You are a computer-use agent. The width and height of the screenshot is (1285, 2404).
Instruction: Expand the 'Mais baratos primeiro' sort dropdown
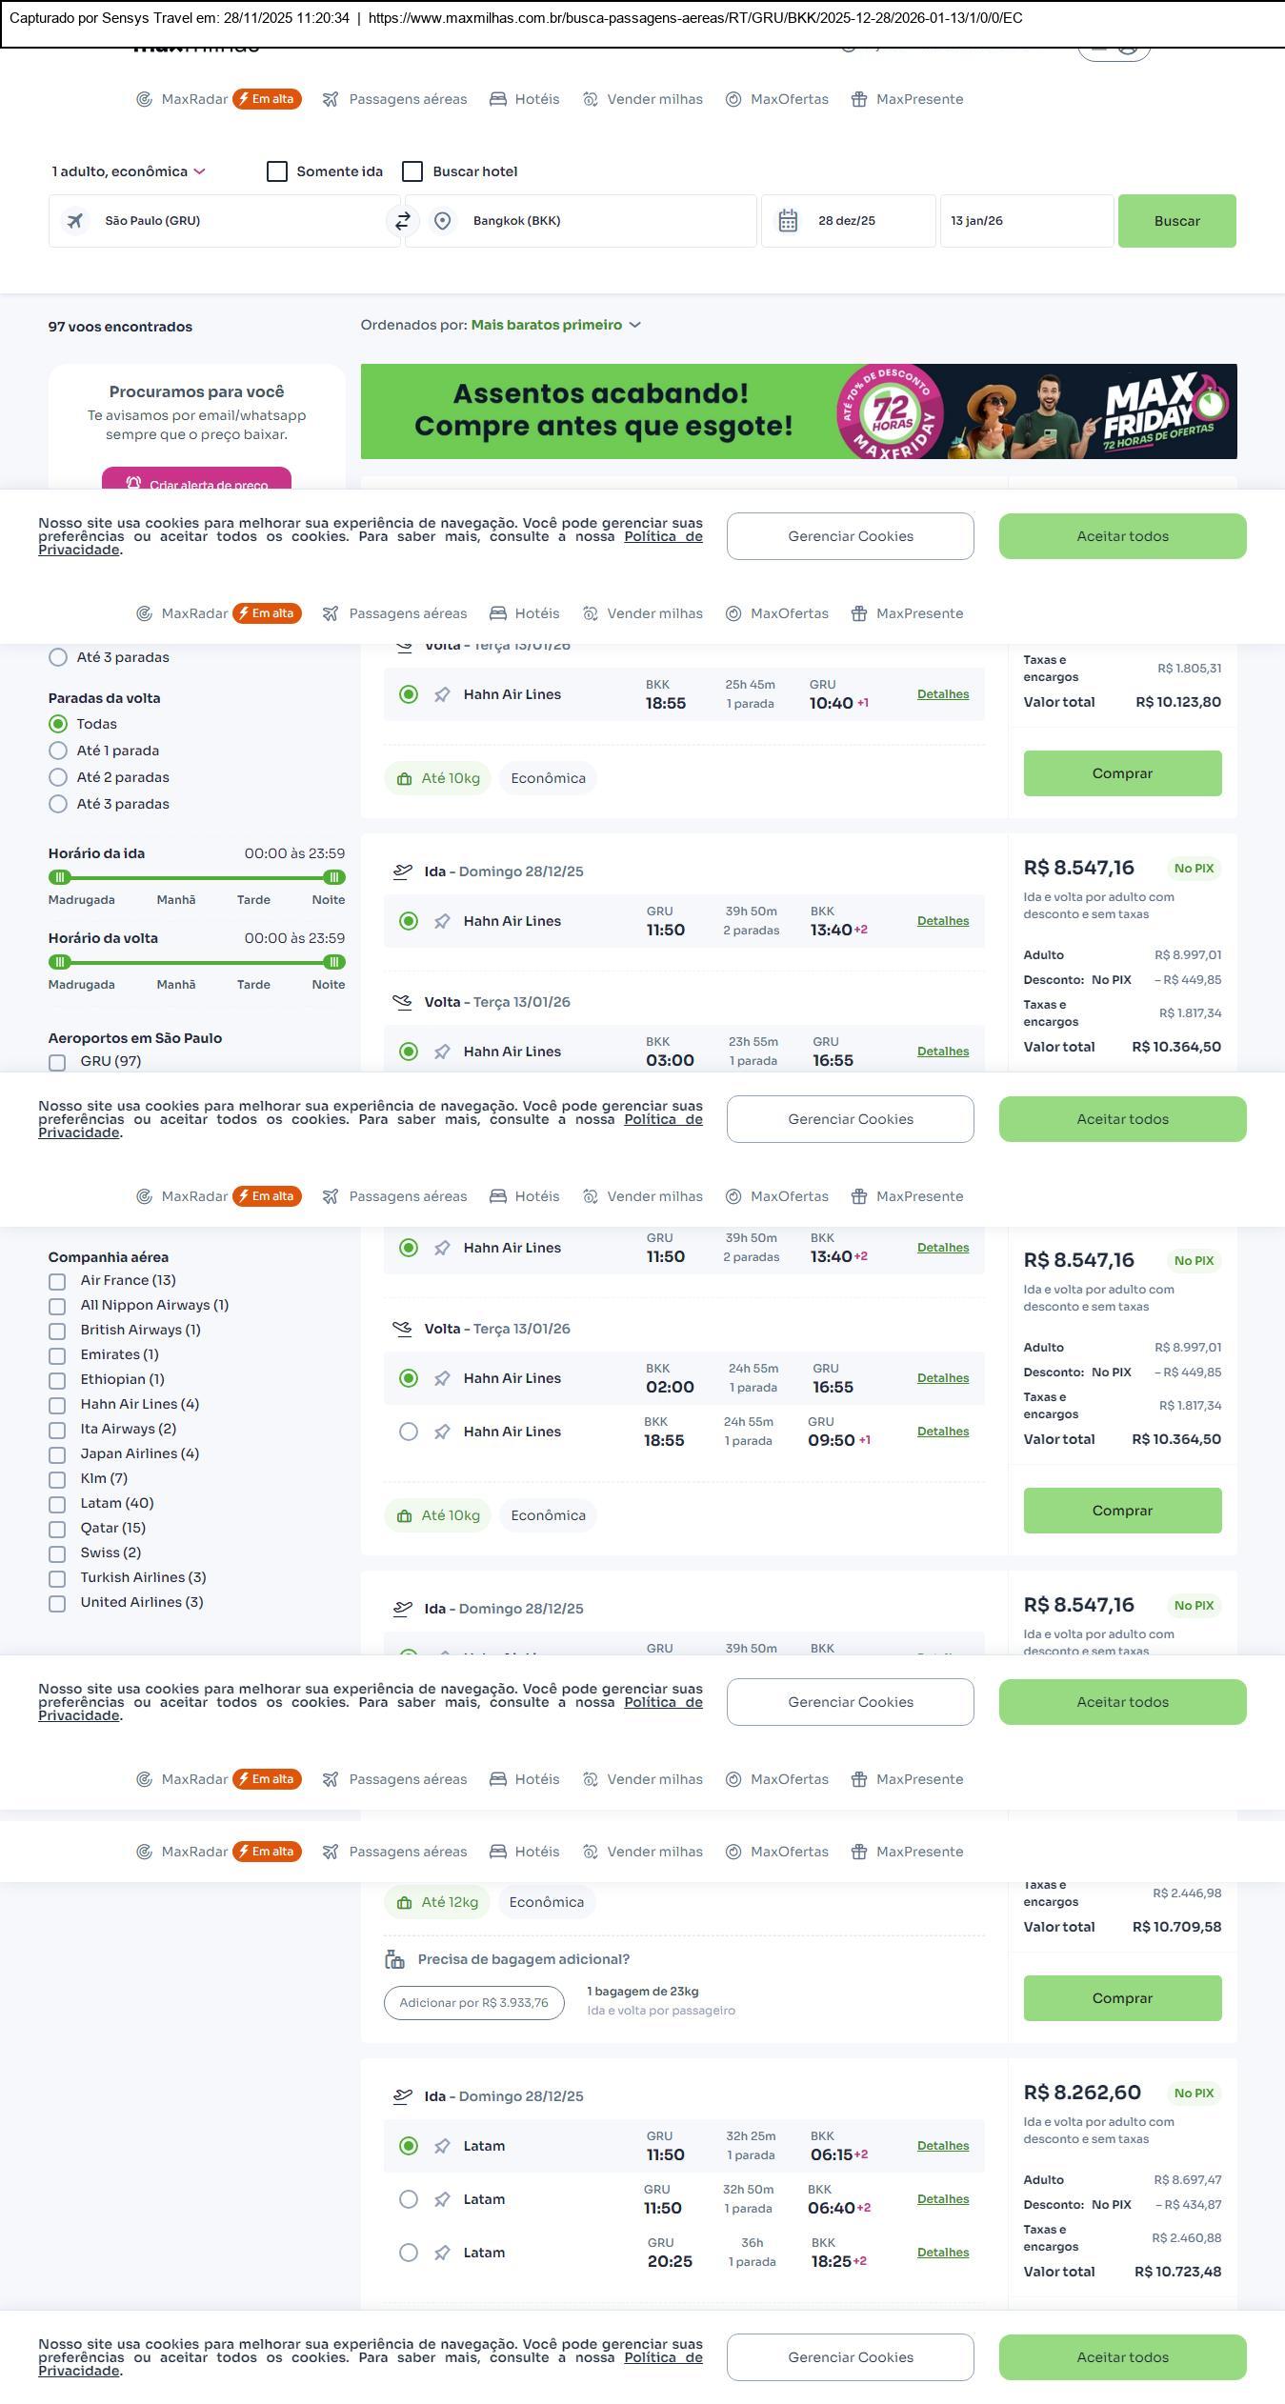click(x=555, y=325)
